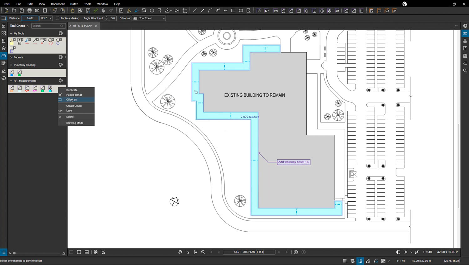The height and width of the screenshot is (265, 469).
Task: Close the A1.01 - SITE PLAN tab
Action: 96,26
